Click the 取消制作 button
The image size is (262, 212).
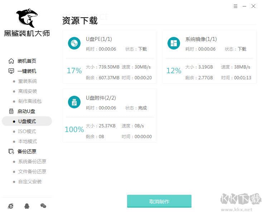click(159, 201)
